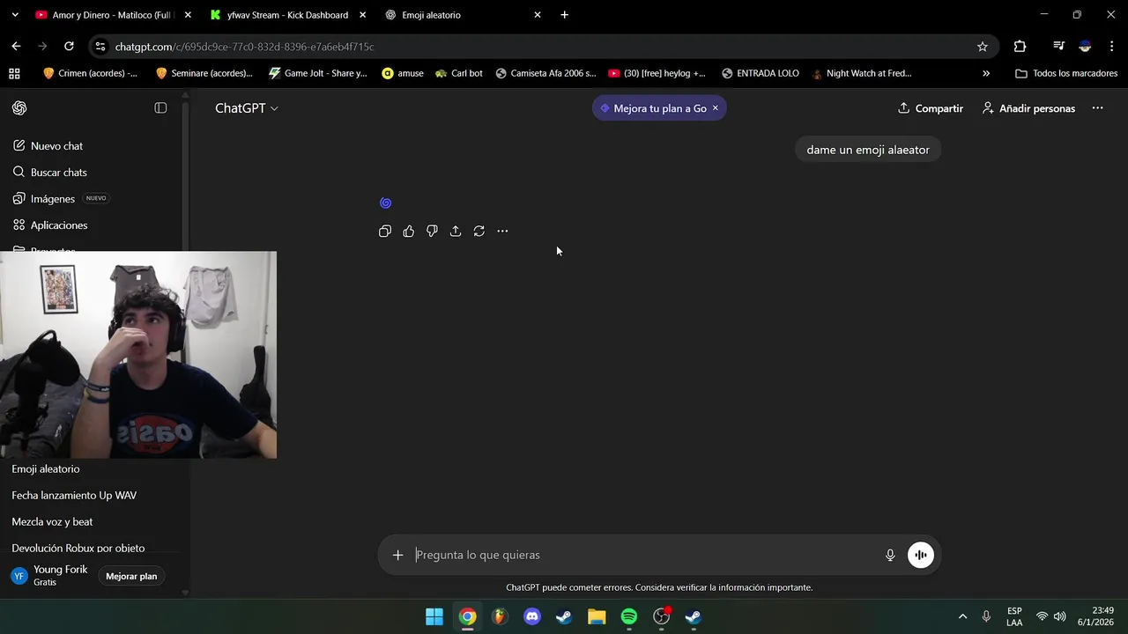The width and height of the screenshot is (1128, 634).
Task: Switch to yfwav Stream Kick Dashboard tab
Action: click(x=287, y=15)
